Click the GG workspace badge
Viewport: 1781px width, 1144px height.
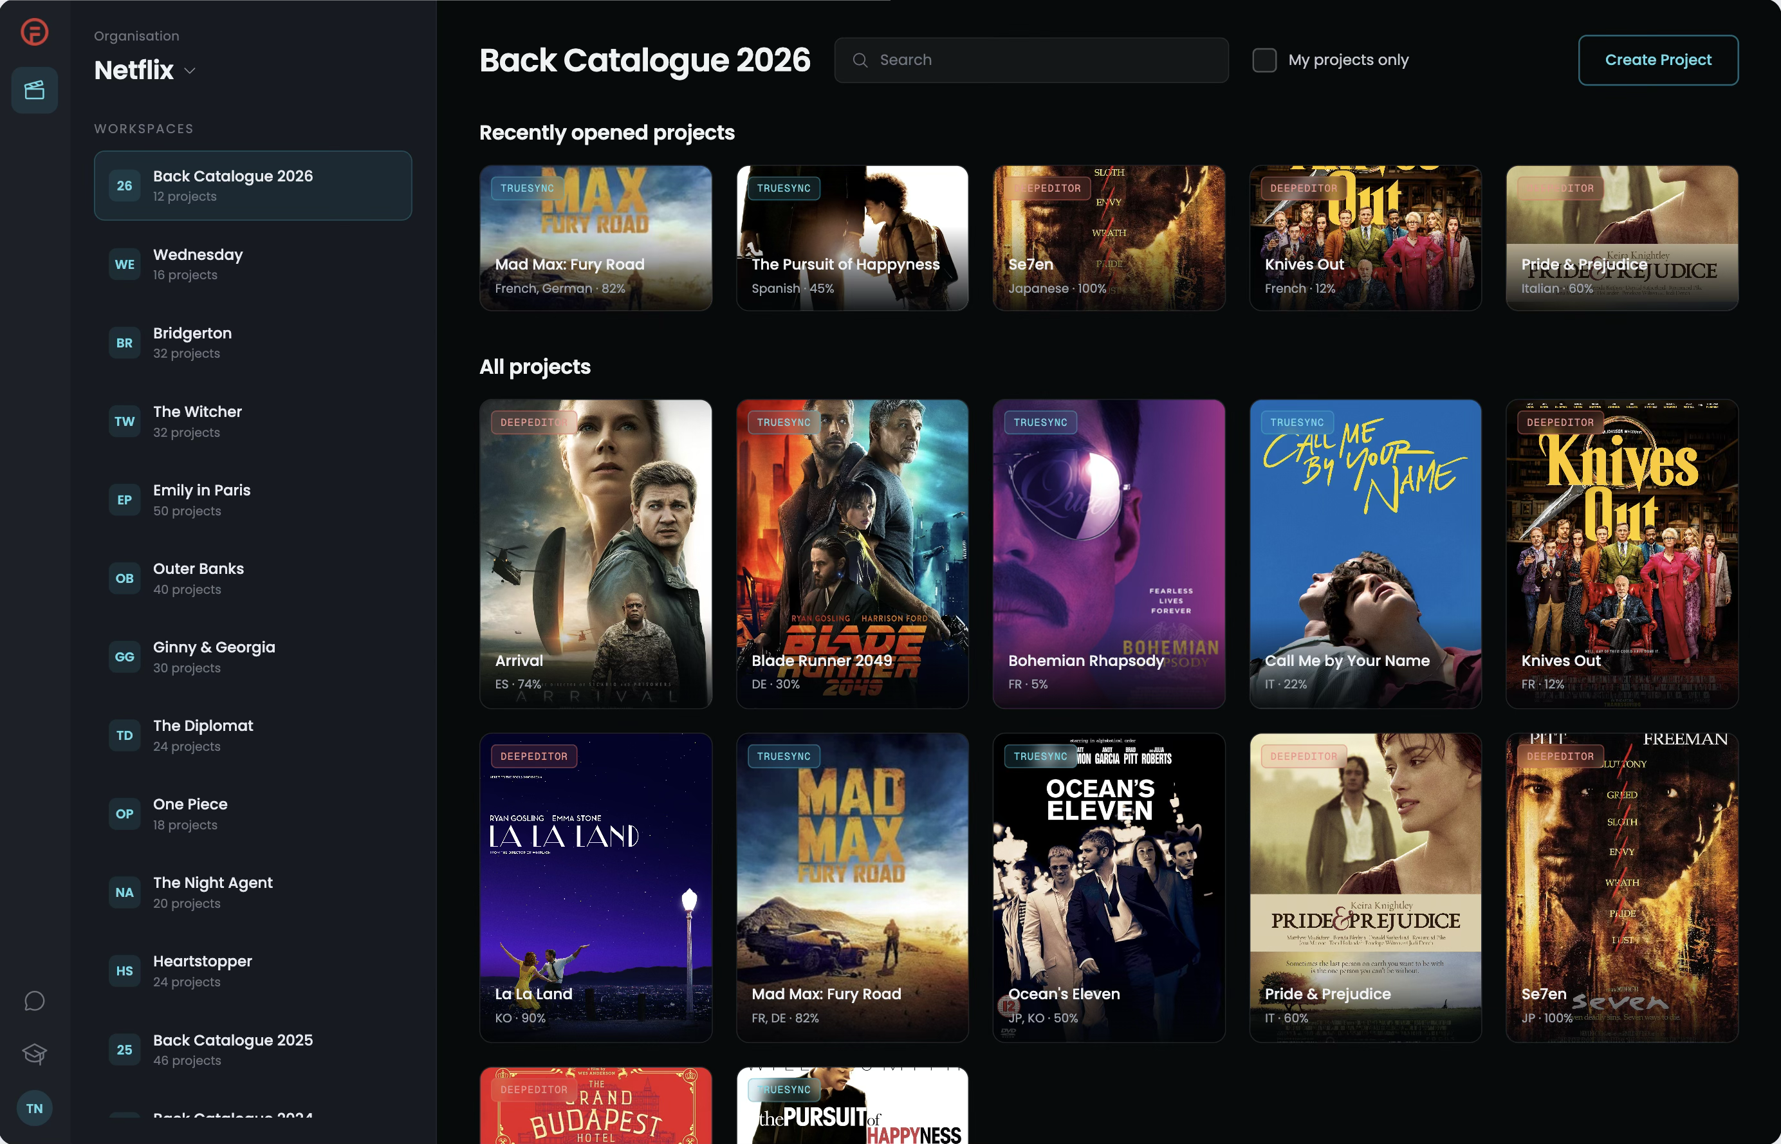tap(125, 657)
